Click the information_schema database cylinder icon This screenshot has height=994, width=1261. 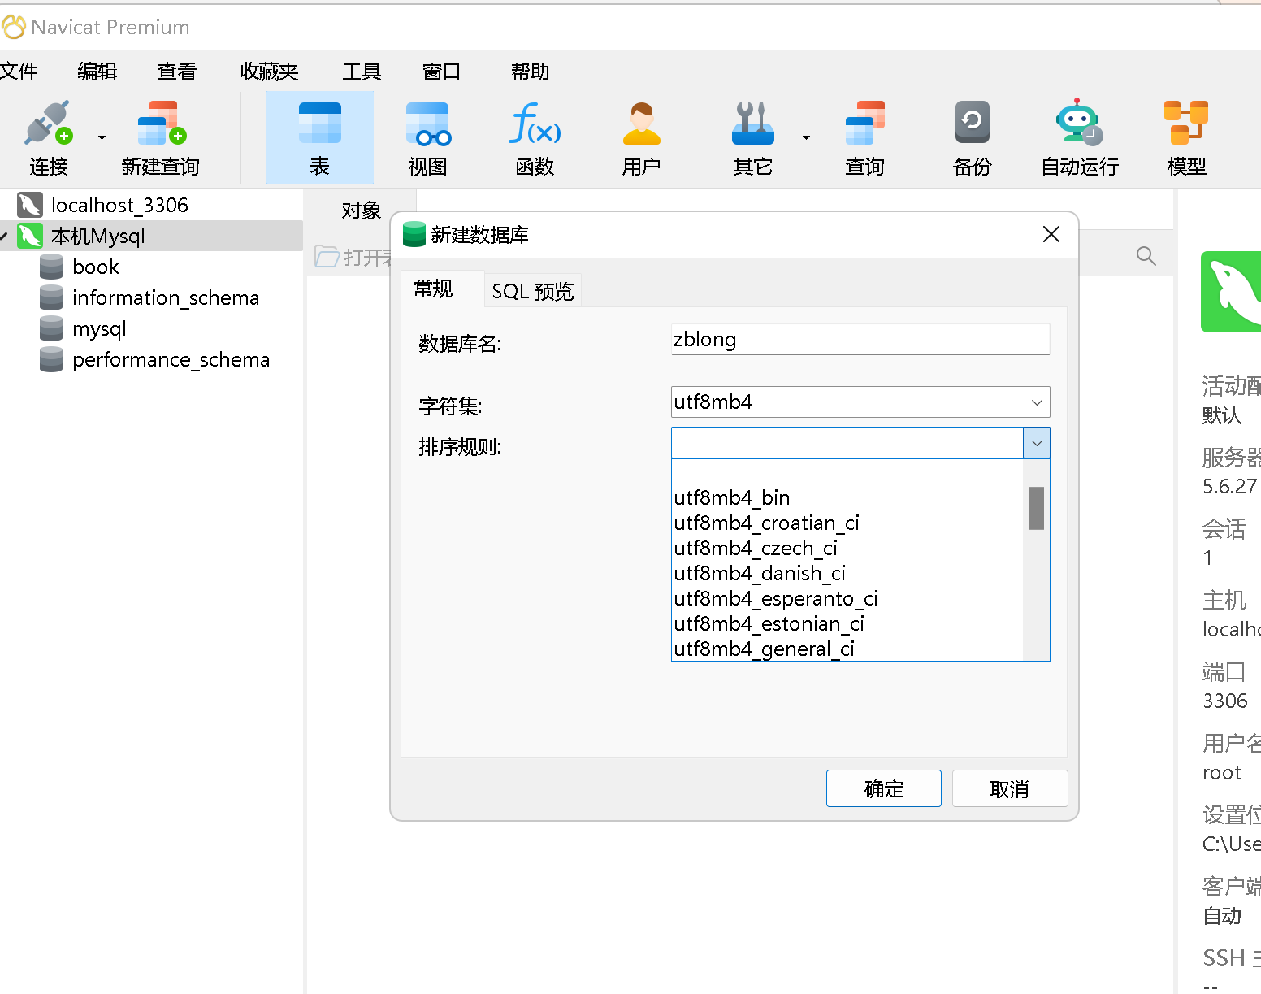[51, 297]
